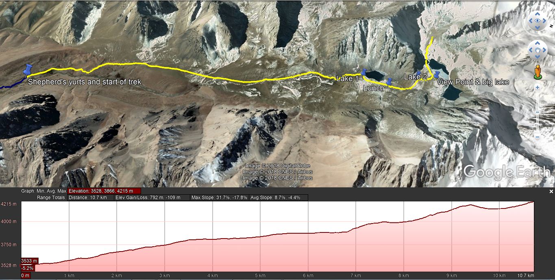This screenshot has height=280, width=555.
Task: Pan down with the Move joystick arrow
Action: coord(538,57)
